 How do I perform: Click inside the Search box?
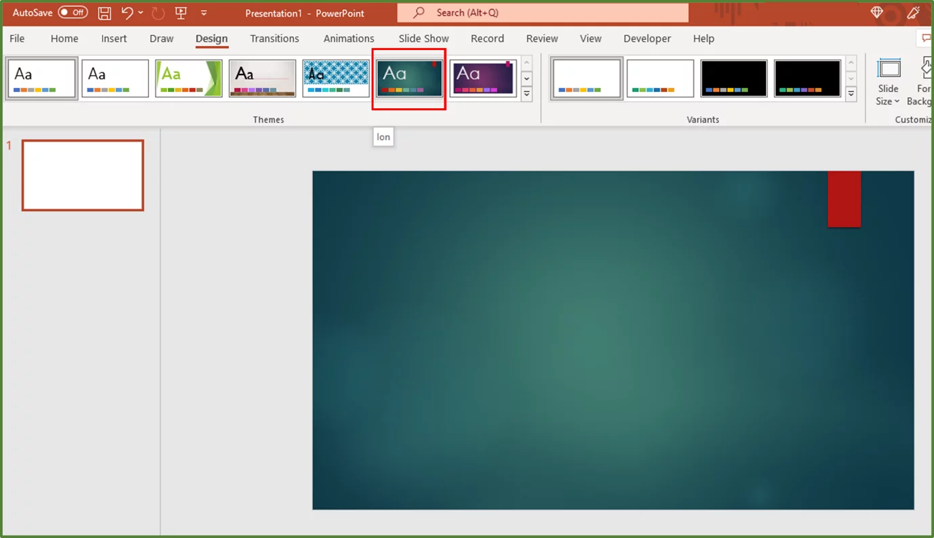coord(542,13)
